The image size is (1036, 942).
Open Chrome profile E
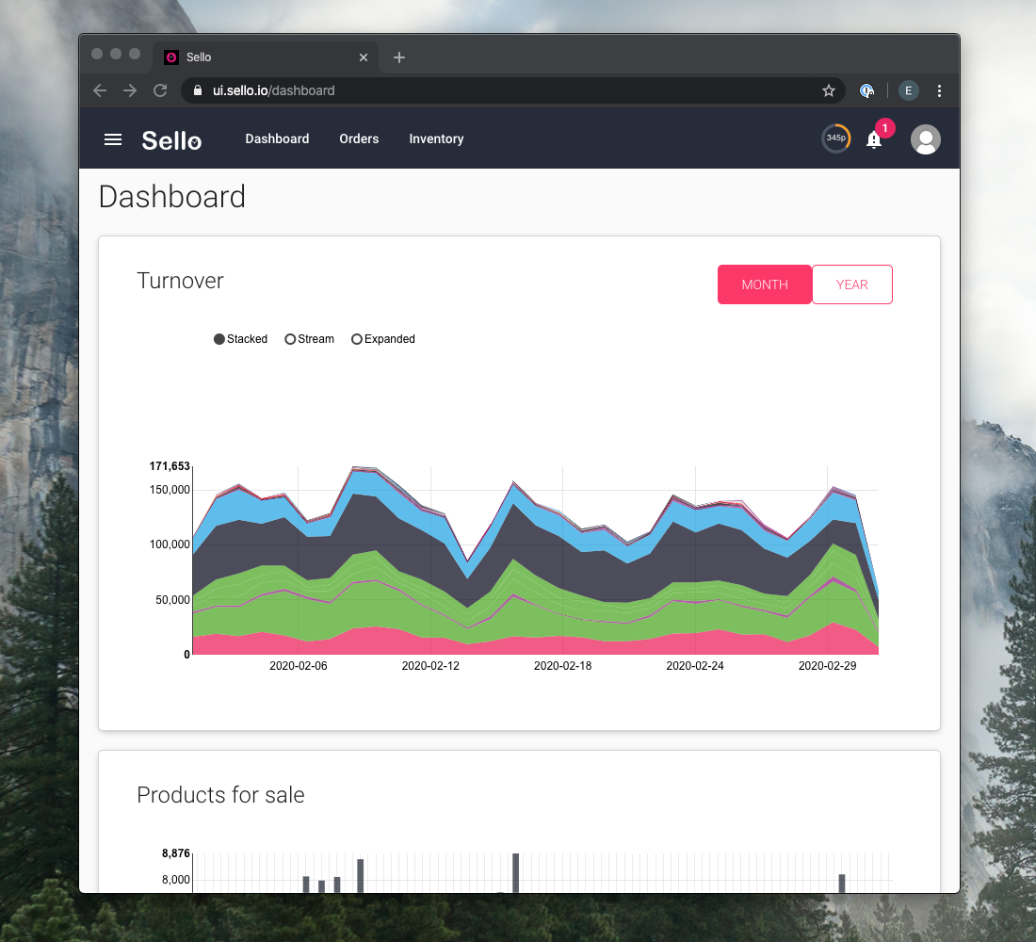909,90
